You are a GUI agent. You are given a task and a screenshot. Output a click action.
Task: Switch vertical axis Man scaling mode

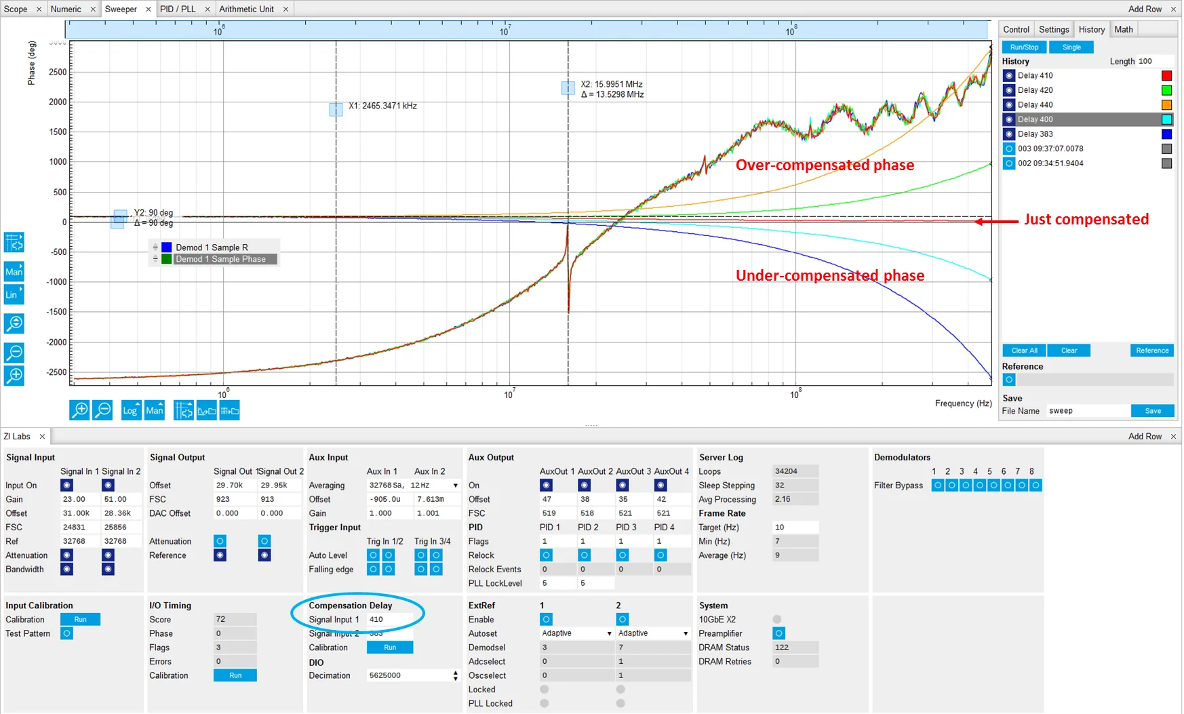pos(14,271)
